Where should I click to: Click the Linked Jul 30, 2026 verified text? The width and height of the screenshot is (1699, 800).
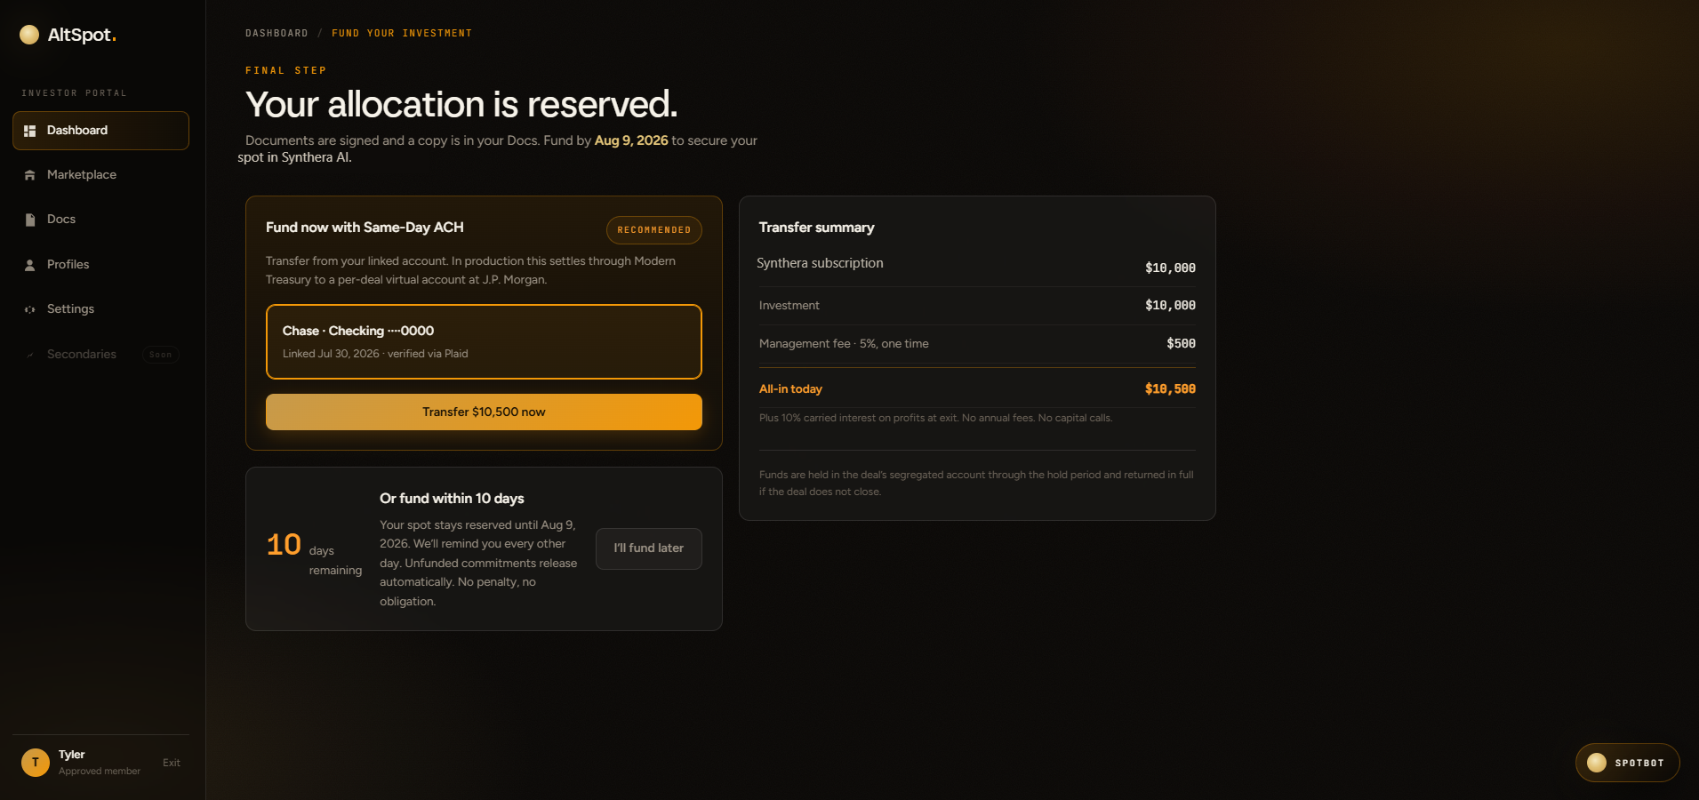375,354
